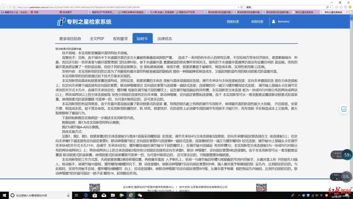Click the browser 搜索 search input field

[285, 7]
